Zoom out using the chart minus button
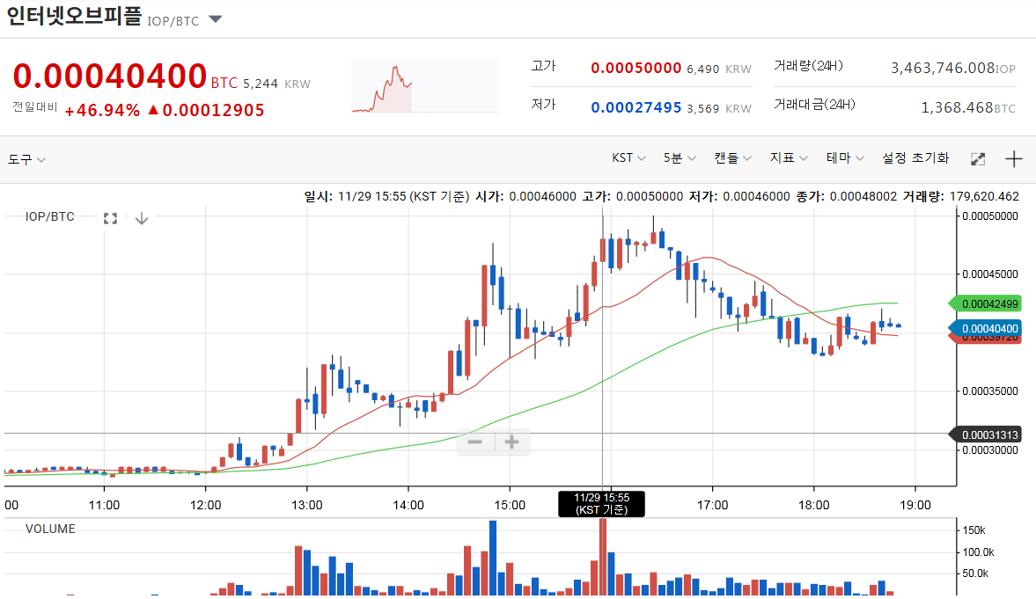The image size is (1036, 599). [475, 442]
